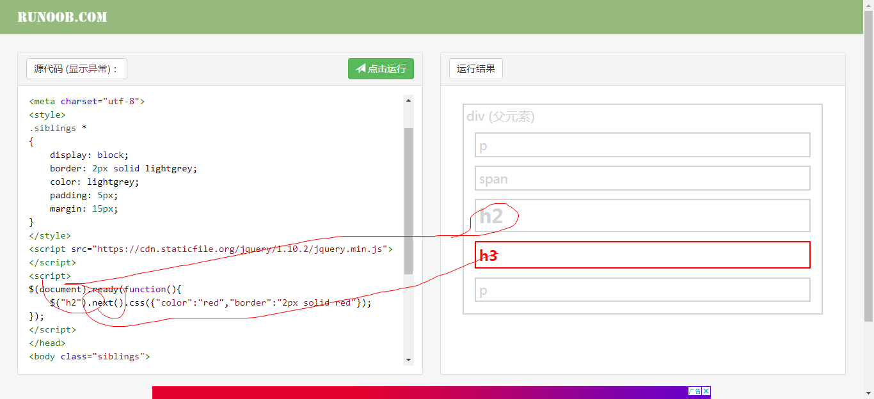Click code editor scroll down arrow
Screen dimensions: 874x399
(408, 361)
